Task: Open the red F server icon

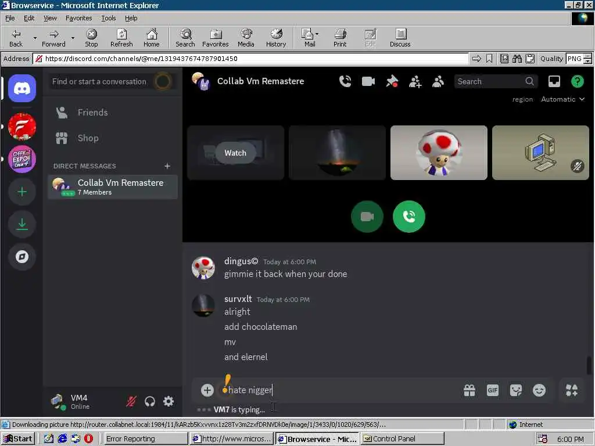Action: tap(22, 127)
